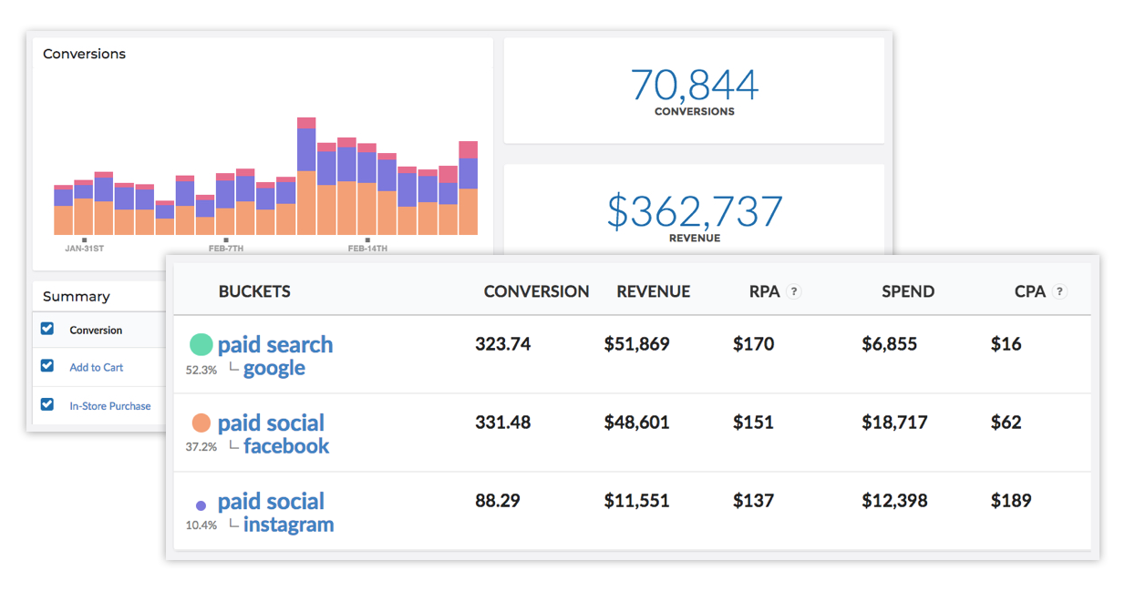Click the $362,737 revenue total
This screenshot has width=1125, height=591.
[695, 211]
